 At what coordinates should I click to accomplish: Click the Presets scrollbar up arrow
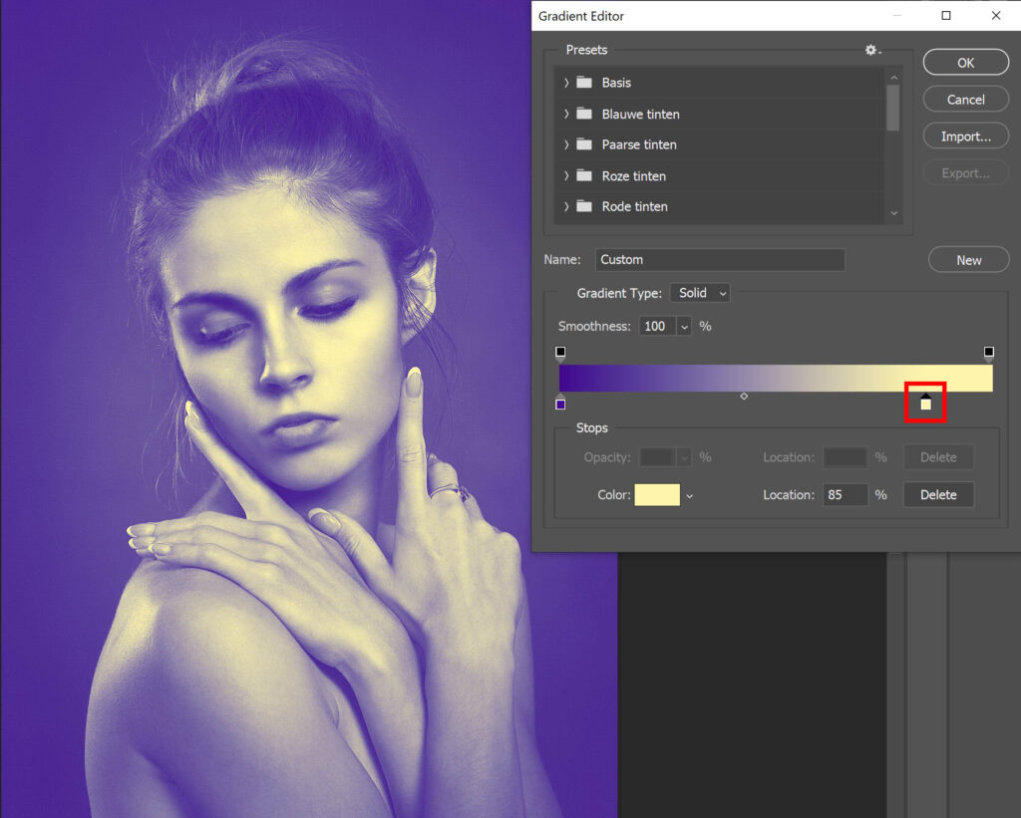coord(893,78)
